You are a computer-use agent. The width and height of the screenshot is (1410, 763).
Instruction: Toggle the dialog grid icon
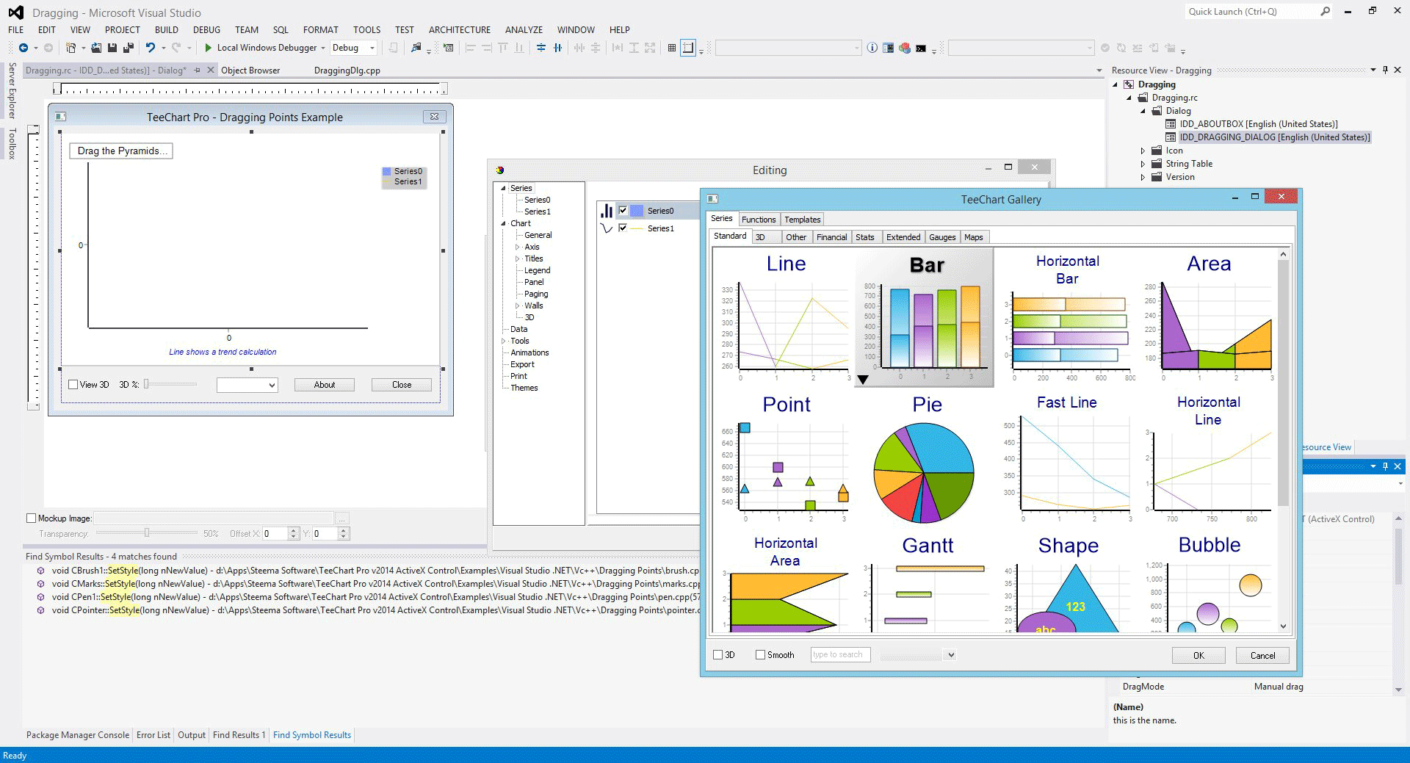(x=671, y=48)
